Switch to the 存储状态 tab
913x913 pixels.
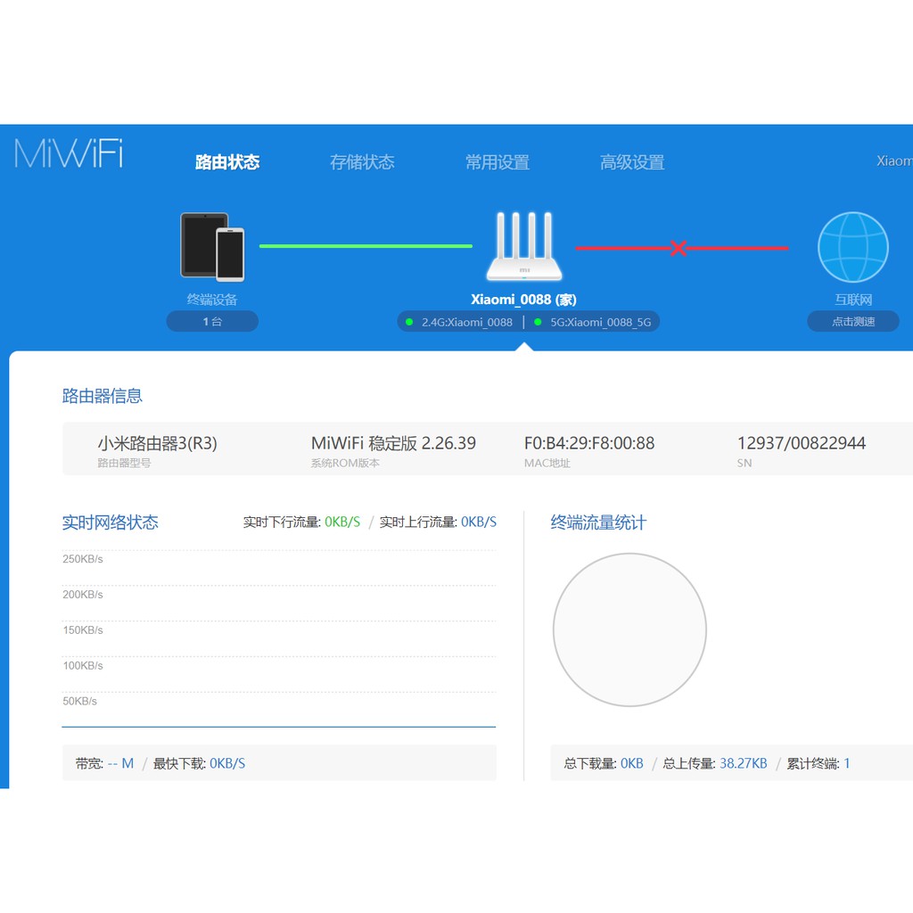tap(362, 162)
